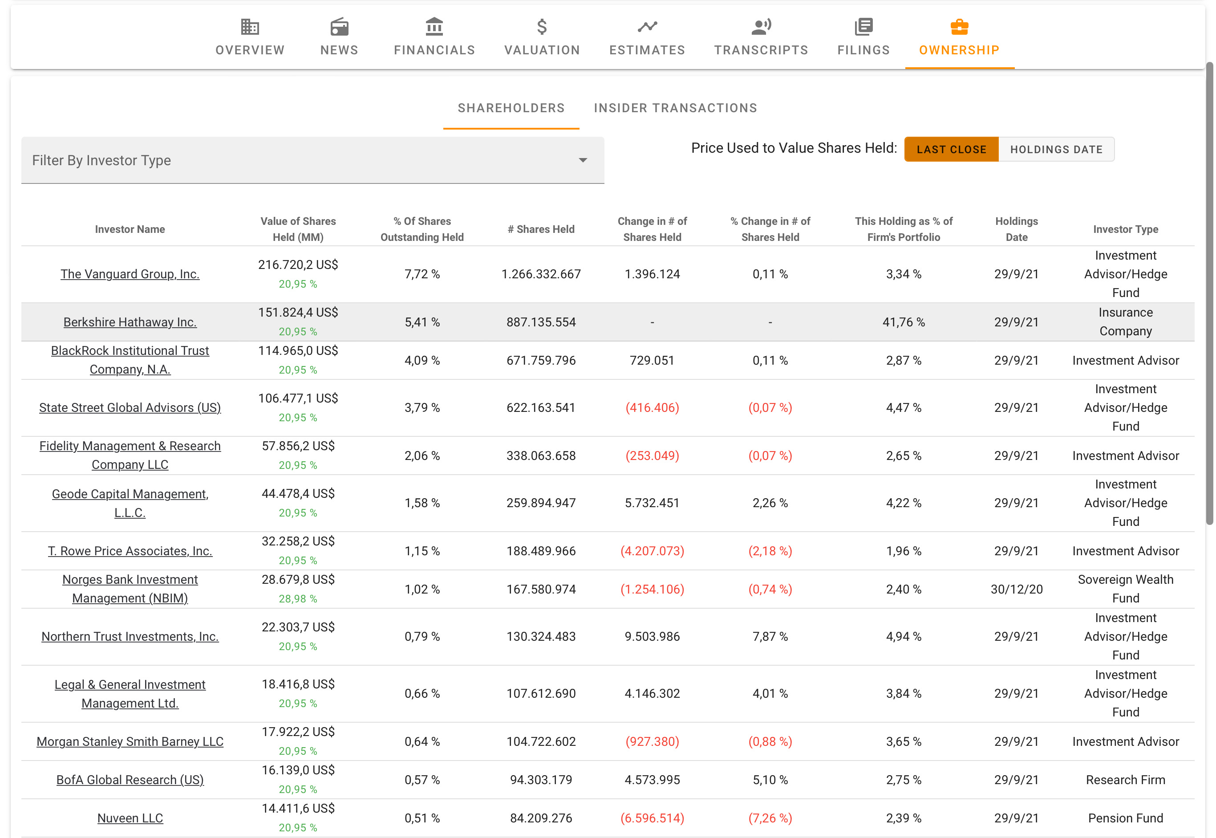Open Northern Trust Investments, Inc. link
1216x838 pixels.
(x=130, y=636)
